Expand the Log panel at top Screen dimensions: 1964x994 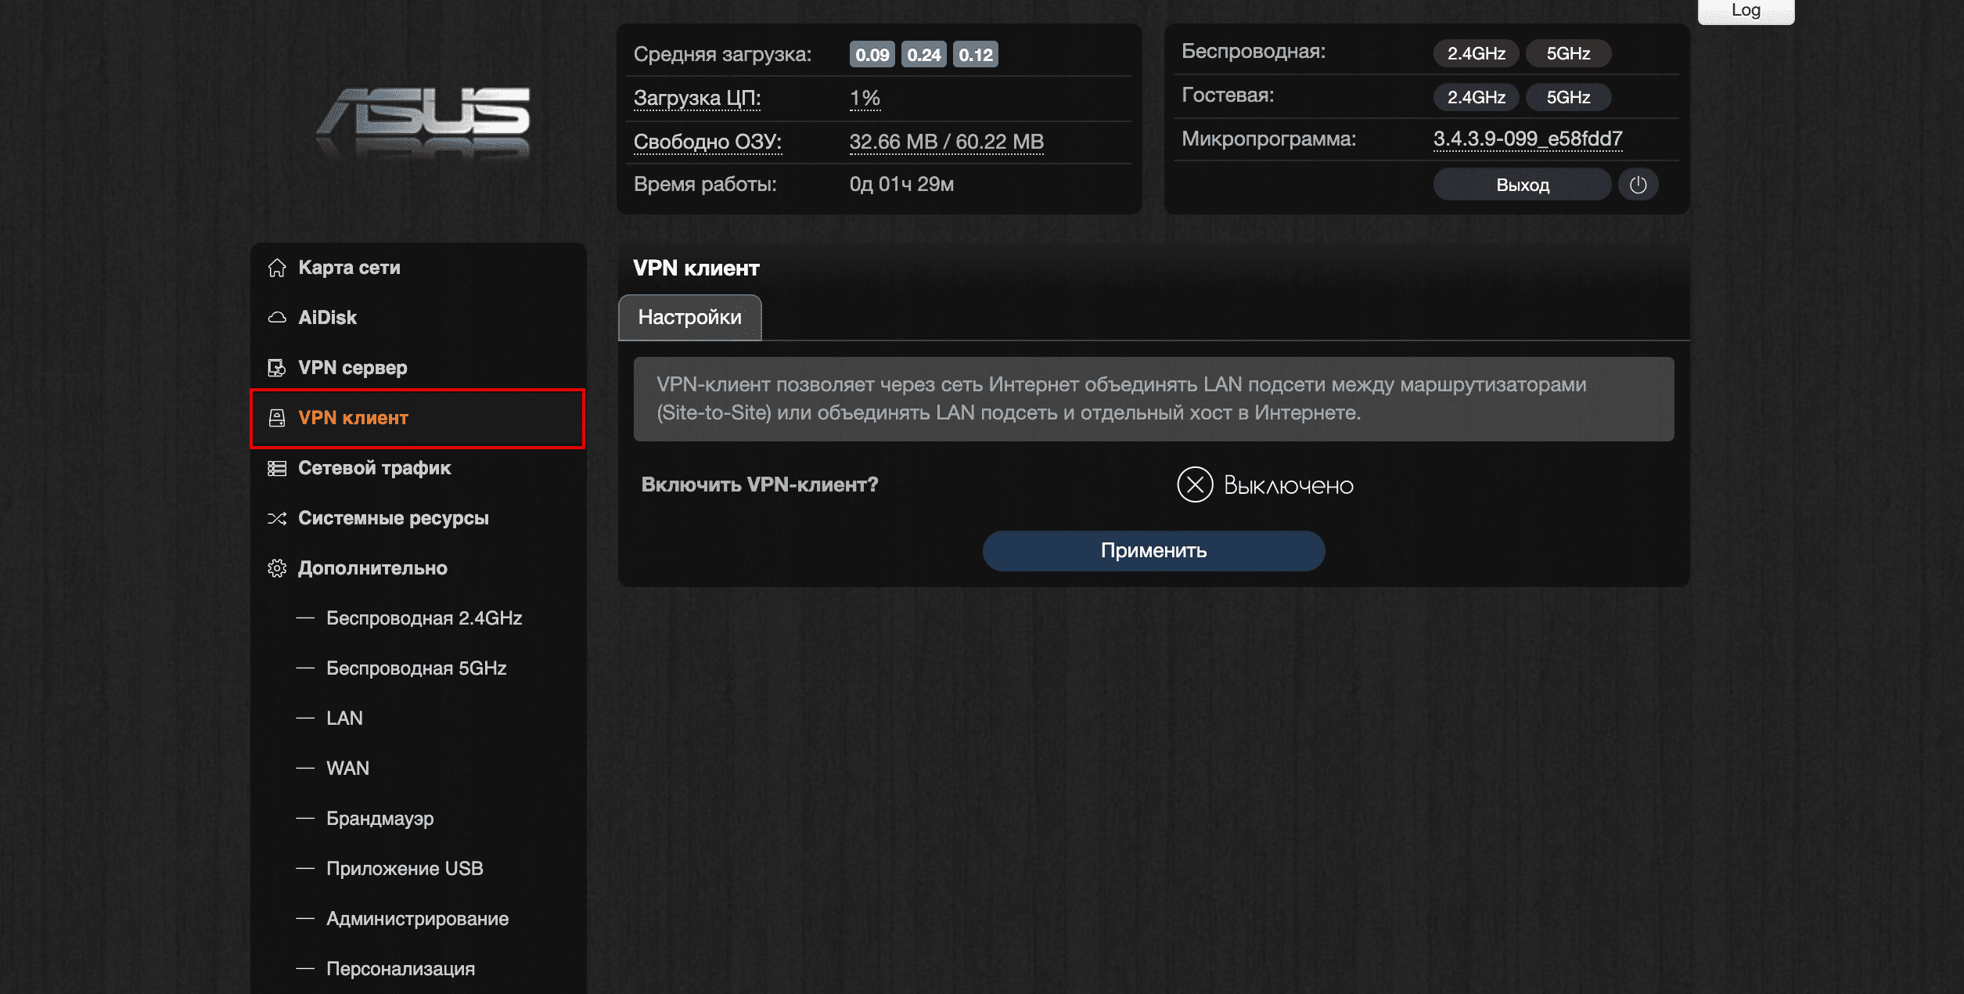pyautogui.click(x=1745, y=11)
